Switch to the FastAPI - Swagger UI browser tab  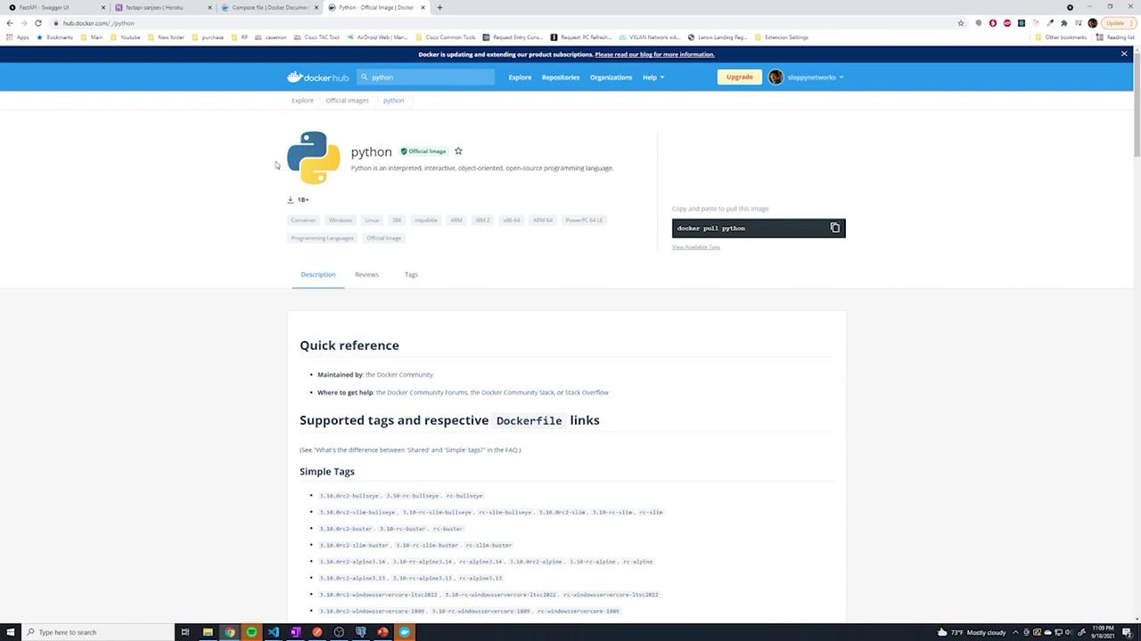53,7
